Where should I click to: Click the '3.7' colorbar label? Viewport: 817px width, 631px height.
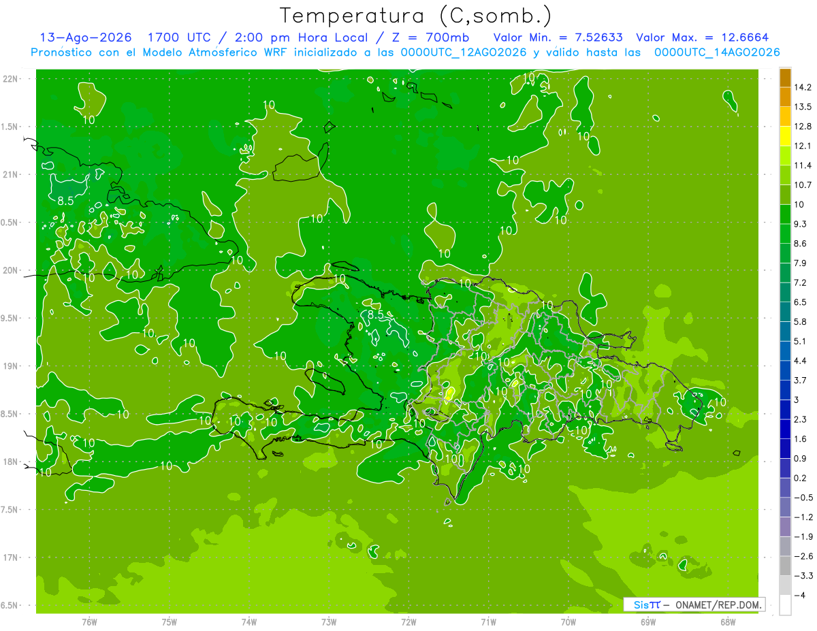click(x=800, y=381)
